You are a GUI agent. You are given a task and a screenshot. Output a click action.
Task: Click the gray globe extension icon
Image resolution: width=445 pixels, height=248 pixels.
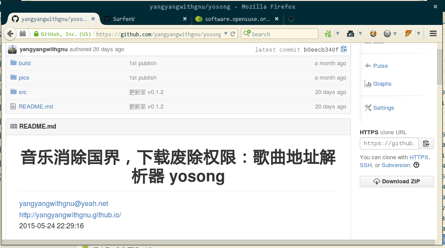click(x=387, y=34)
